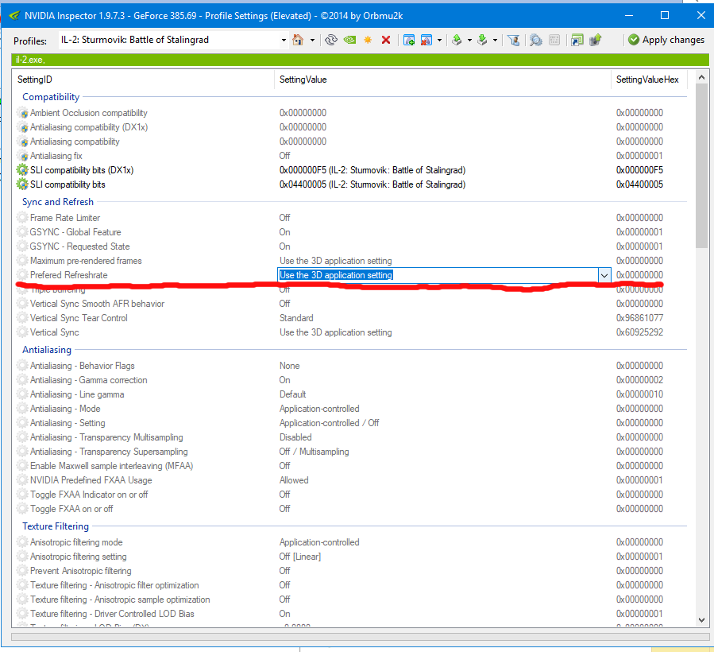
Task: Click the Off [Linear] anisotropic value
Action: [300, 557]
